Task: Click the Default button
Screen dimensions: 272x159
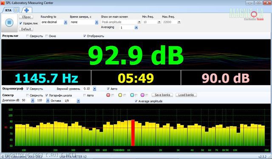Action: click(x=26, y=29)
